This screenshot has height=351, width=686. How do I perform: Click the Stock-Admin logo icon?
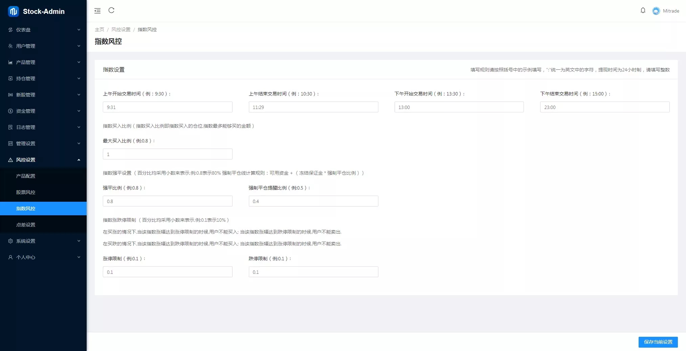(x=14, y=12)
